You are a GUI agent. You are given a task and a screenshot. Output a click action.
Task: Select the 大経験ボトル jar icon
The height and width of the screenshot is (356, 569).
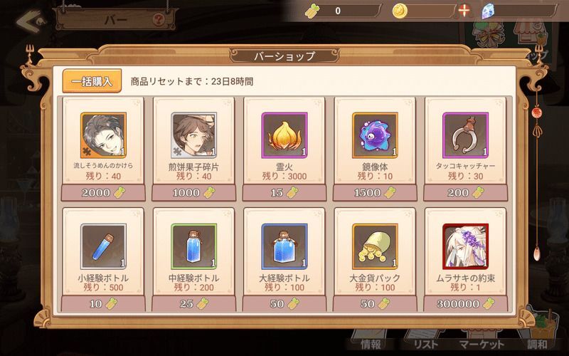click(x=284, y=246)
